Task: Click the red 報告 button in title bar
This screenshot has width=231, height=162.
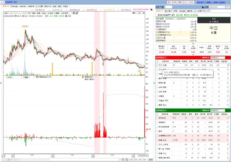Action: pos(175,2)
